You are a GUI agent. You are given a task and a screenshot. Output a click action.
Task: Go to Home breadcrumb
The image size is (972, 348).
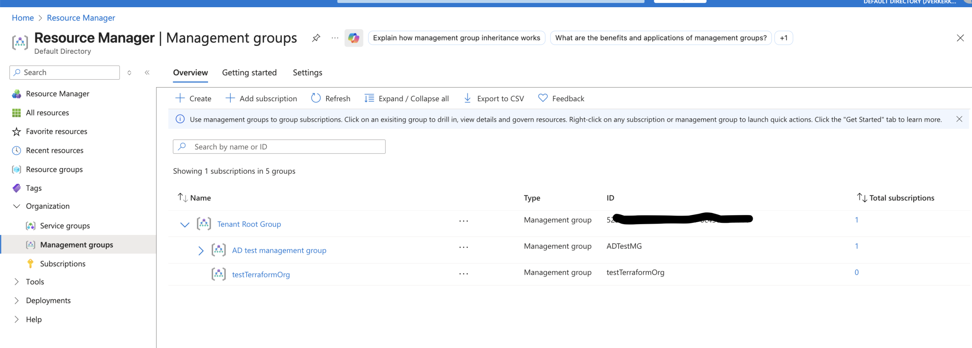tap(23, 18)
